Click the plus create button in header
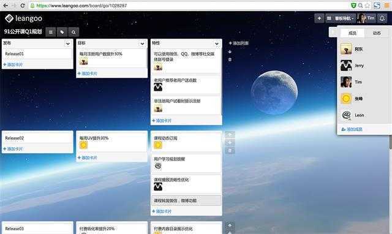The width and height of the screenshot is (392, 234). click(319, 18)
